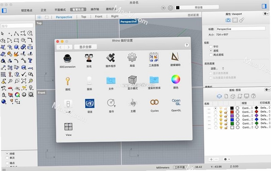Set the red layer as current layer
271x171 pixels.
tap(215, 112)
